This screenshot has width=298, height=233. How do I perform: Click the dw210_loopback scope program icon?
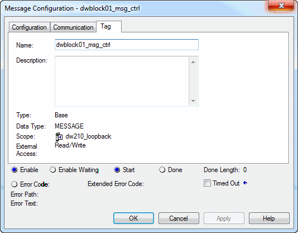pos(59,136)
